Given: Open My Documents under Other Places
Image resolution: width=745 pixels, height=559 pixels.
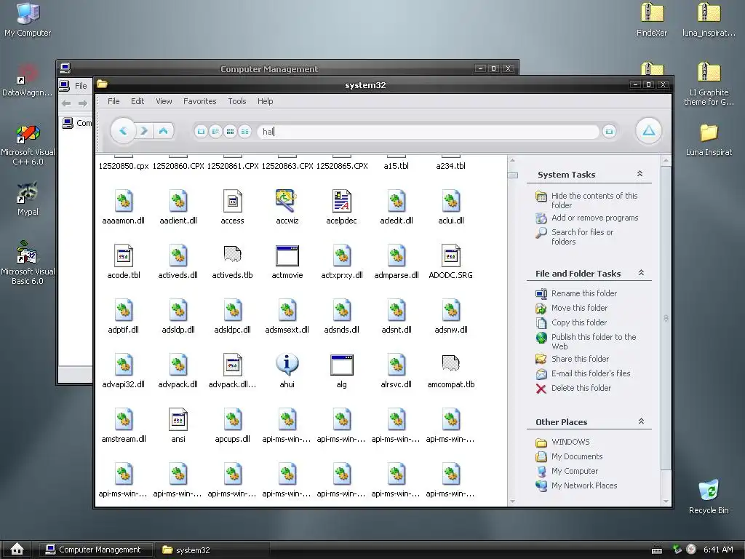Looking at the screenshot, I should point(577,456).
